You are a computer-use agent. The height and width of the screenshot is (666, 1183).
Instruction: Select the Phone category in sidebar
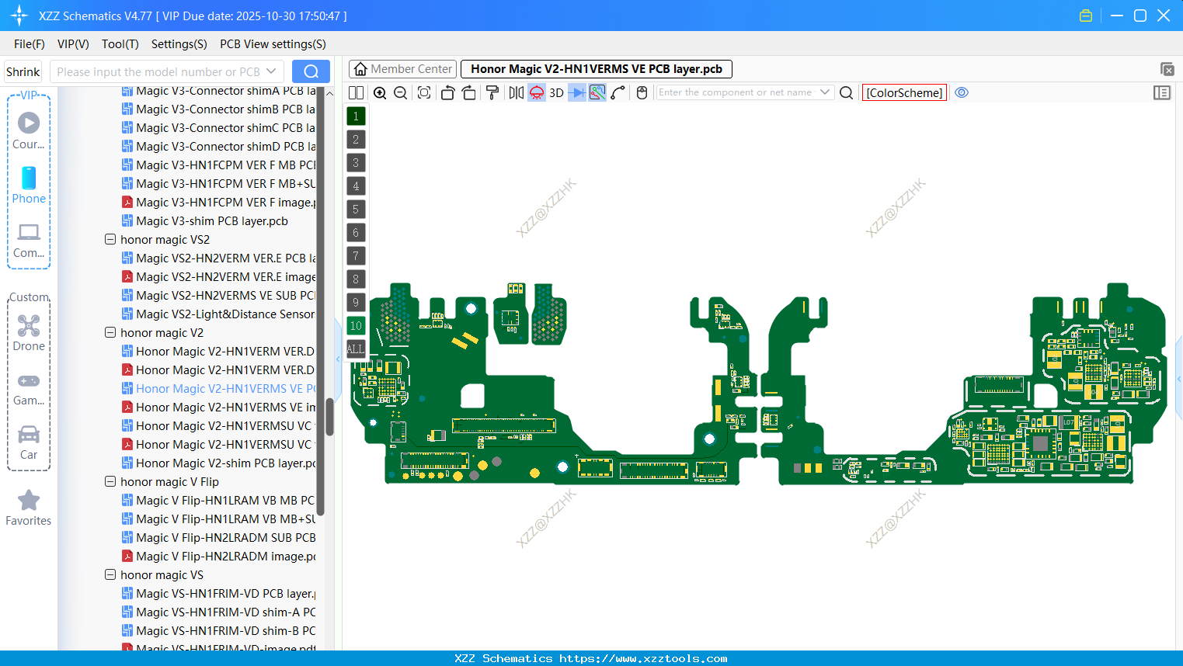(29, 185)
